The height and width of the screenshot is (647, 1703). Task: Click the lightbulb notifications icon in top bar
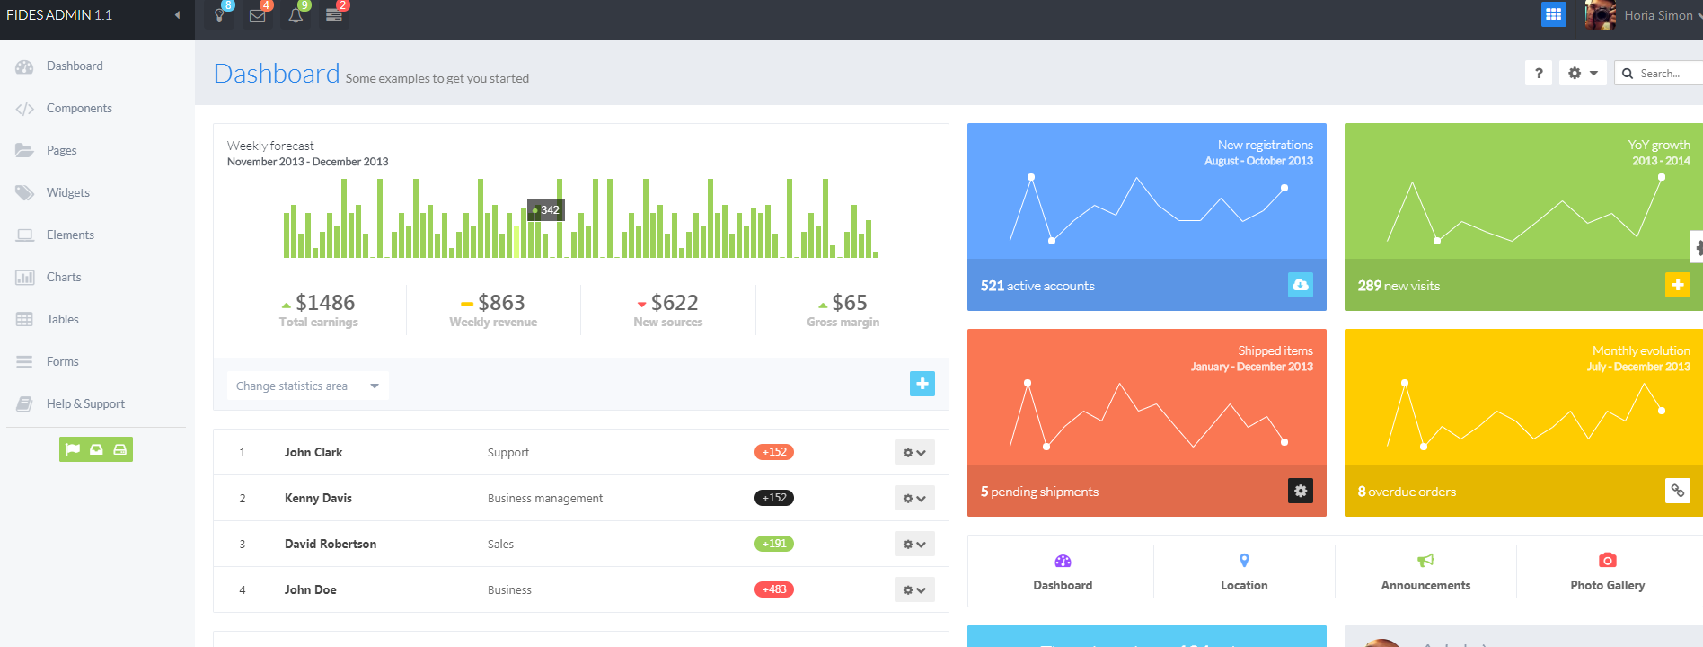tap(219, 15)
